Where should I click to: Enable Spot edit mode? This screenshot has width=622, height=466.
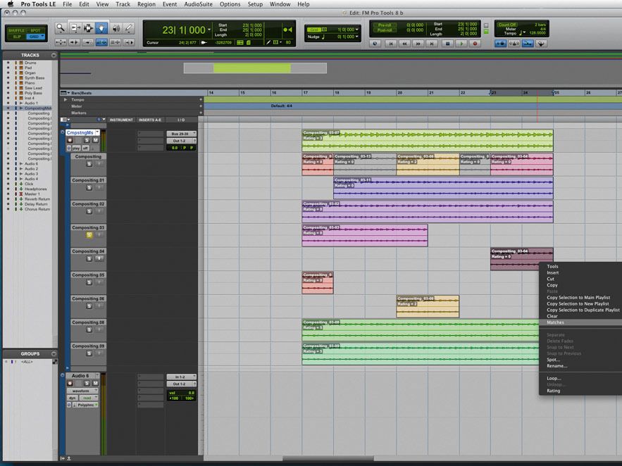(x=36, y=30)
